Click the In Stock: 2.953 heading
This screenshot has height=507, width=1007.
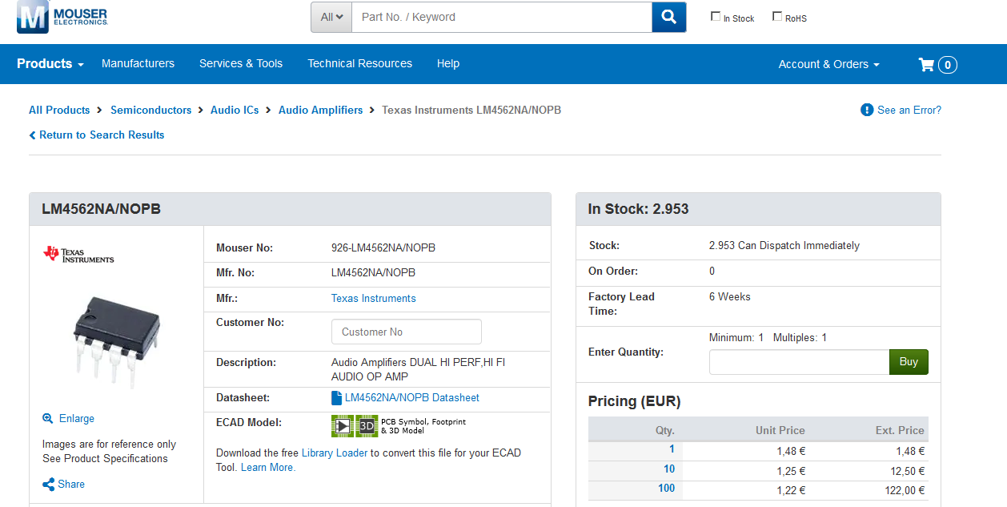pos(638,209)
